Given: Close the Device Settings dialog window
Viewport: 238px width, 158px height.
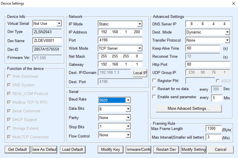Looking at the screenshot, I should click(233, 3).
